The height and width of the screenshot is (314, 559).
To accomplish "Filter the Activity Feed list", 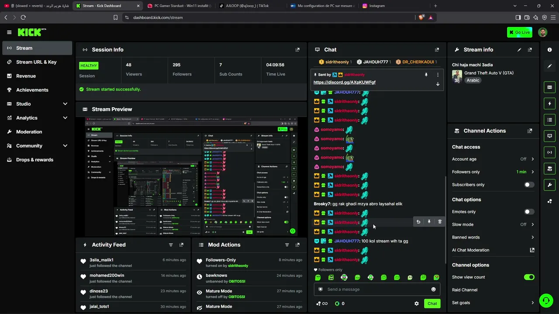I will tap(171, 245).
